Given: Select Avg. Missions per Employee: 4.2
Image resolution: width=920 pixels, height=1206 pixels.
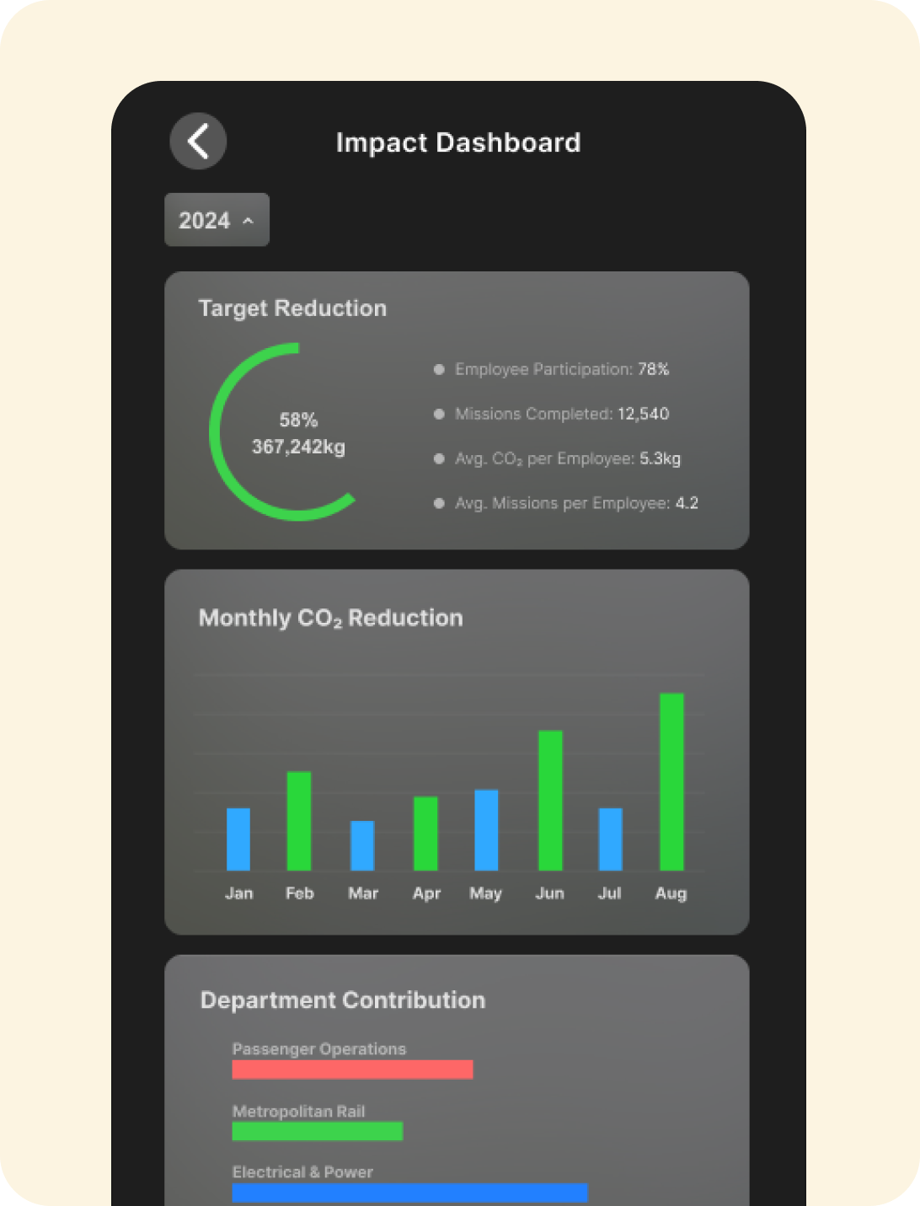Looking at the screenshot, I should click(565, 503).
